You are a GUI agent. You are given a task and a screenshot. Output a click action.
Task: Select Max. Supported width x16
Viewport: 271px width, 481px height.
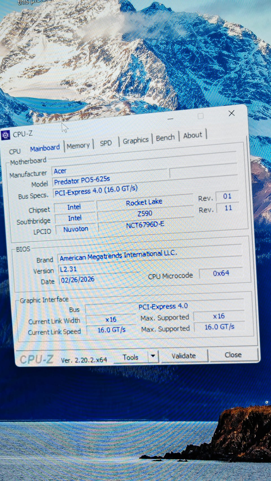(219, 316)
